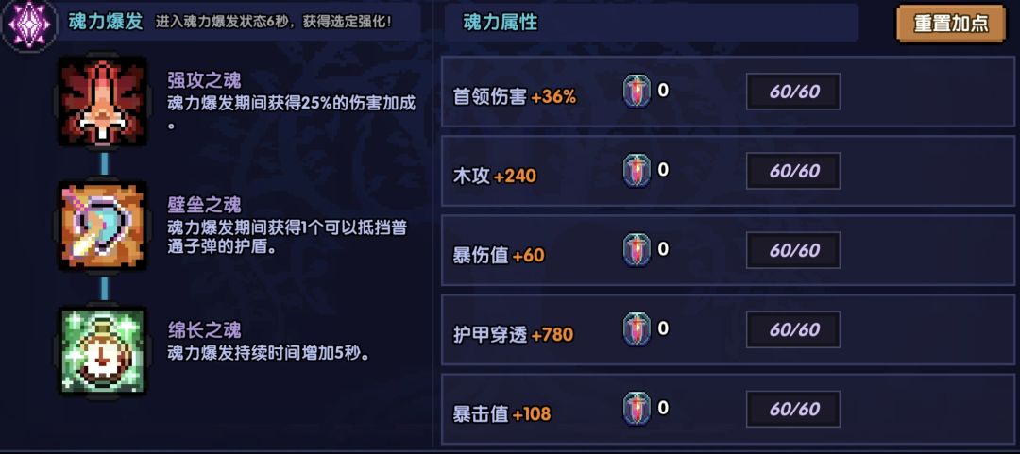Click the 60/60 box for 暴伤值
1020x454 pixels.
click(x=793, y=250)
